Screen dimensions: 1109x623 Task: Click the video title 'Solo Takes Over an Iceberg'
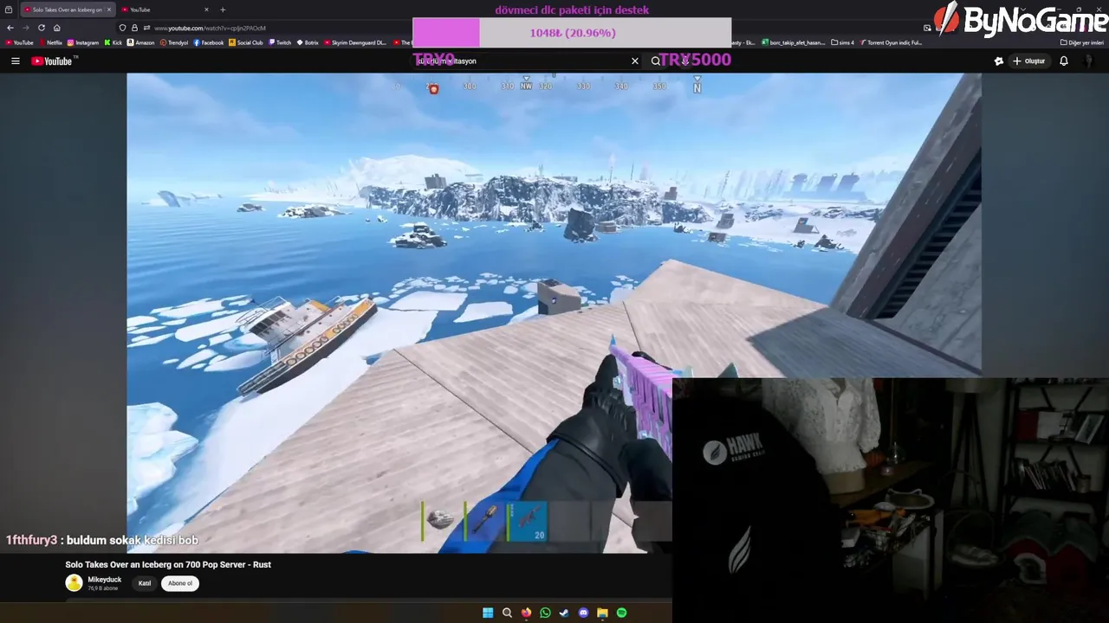(168, 564)
